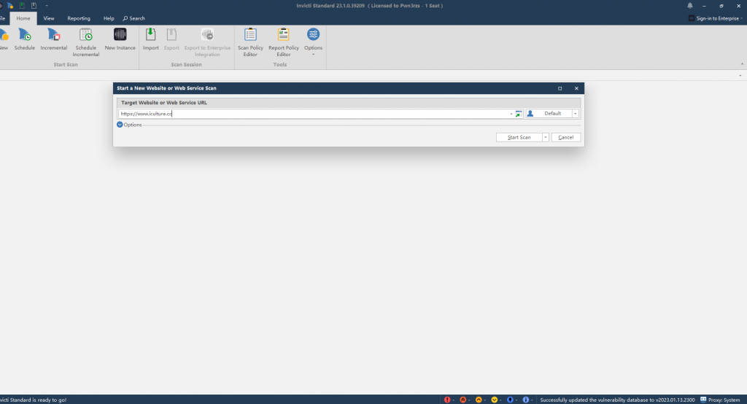Click the blue best practice icon
The image size is (747, 404).
coord(510,400)
